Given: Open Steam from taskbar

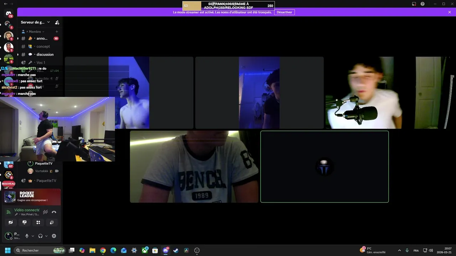Looking at the screenshot, I should tap(176, 250).
